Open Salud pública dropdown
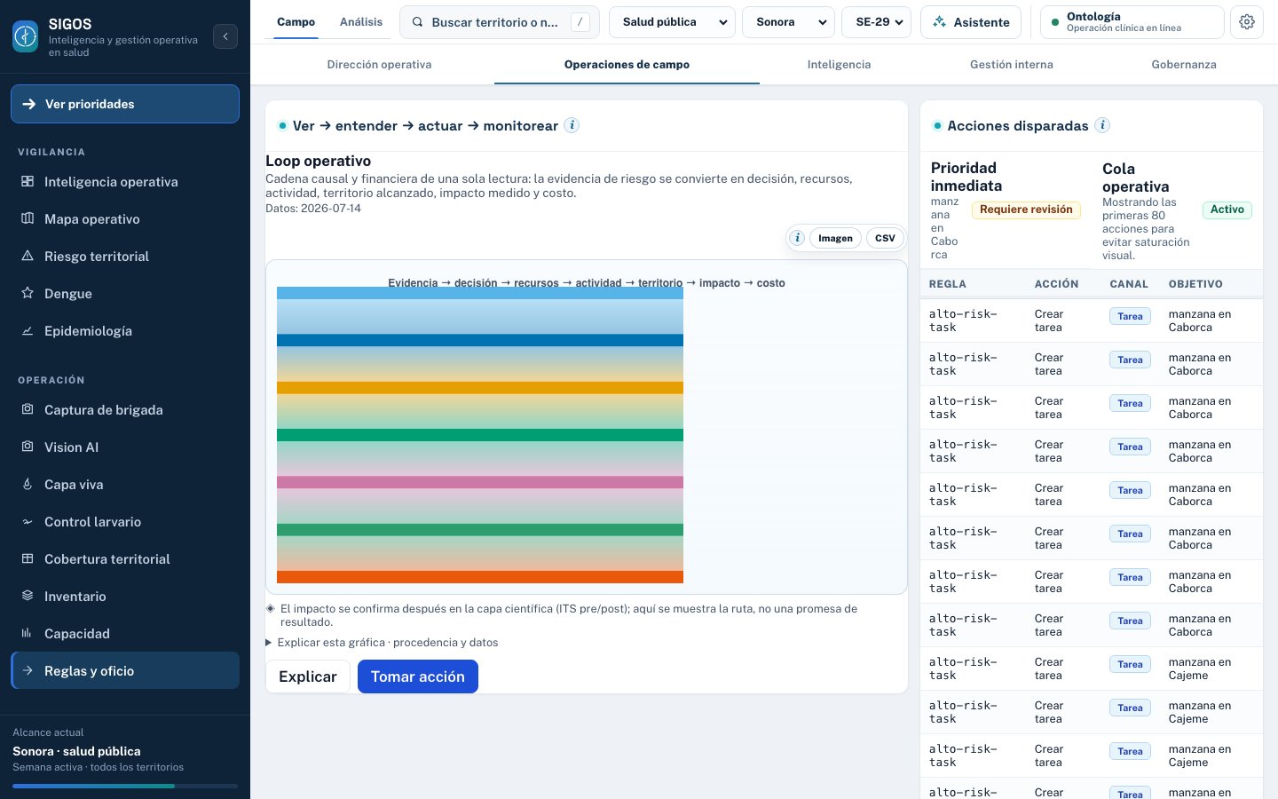Viewport: 1278px width, 799px height. [x=672, y=22]
